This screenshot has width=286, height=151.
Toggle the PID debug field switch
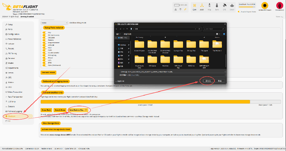45,33
